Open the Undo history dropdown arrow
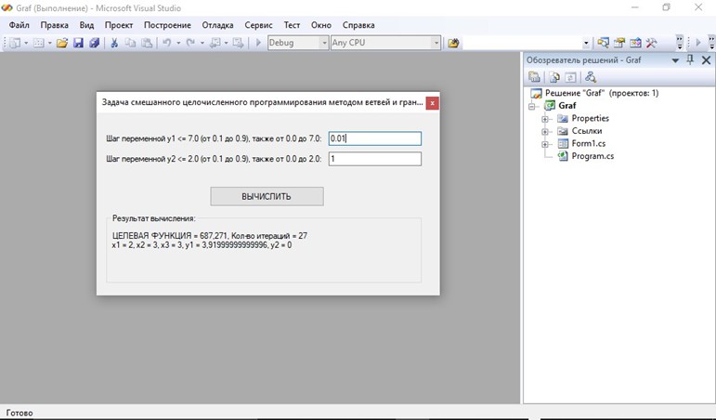716x420 pixels. (x=178, y=43)
